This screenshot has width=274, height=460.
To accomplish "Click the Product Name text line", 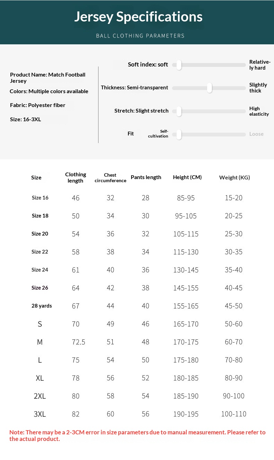I will click(48, 78).
